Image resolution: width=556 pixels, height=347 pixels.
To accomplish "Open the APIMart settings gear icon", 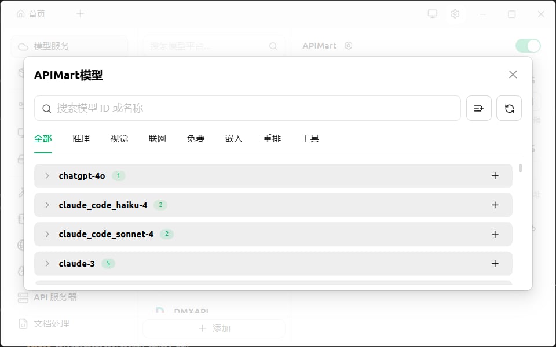I will (x=349, y=46).
